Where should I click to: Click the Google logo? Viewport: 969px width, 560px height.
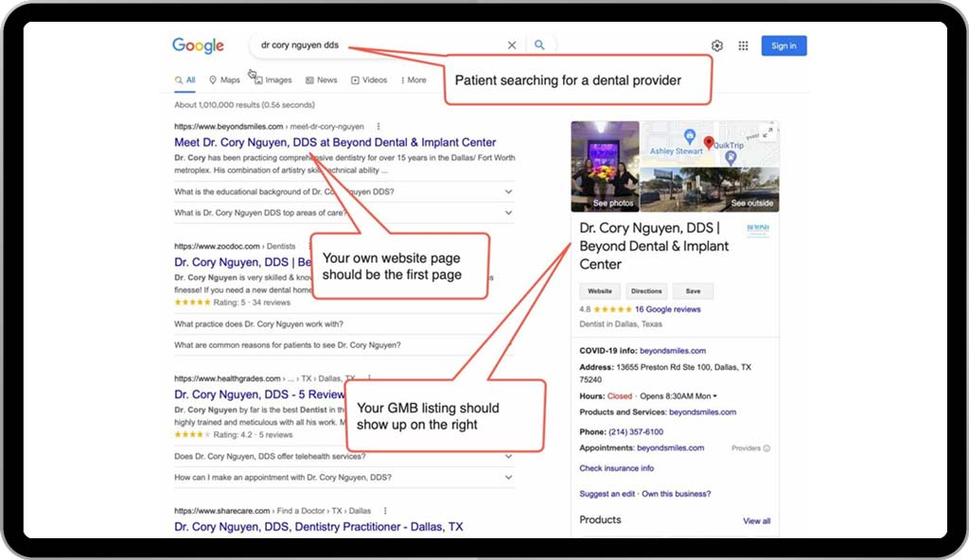198,45
